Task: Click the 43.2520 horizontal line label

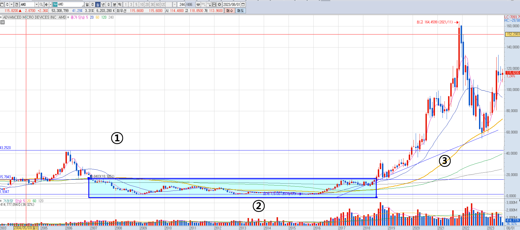Action: tap(5, 148)
